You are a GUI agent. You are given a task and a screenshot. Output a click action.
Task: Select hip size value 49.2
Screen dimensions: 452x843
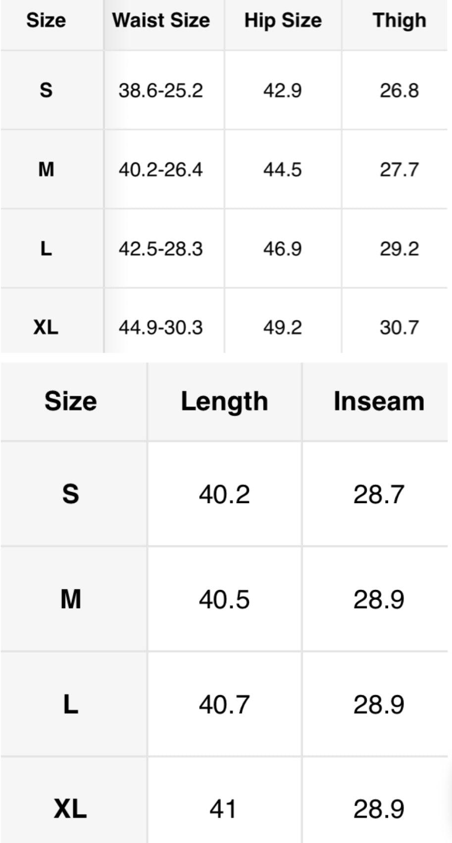(283, 327)
